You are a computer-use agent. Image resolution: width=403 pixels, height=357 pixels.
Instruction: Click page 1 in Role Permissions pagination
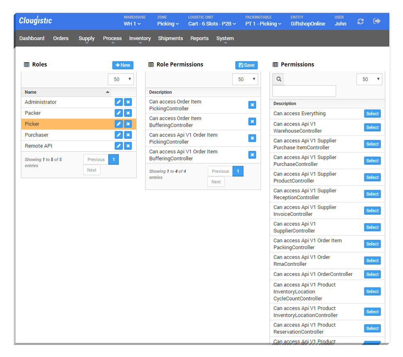pyautogui.click(x=238, y=171)
